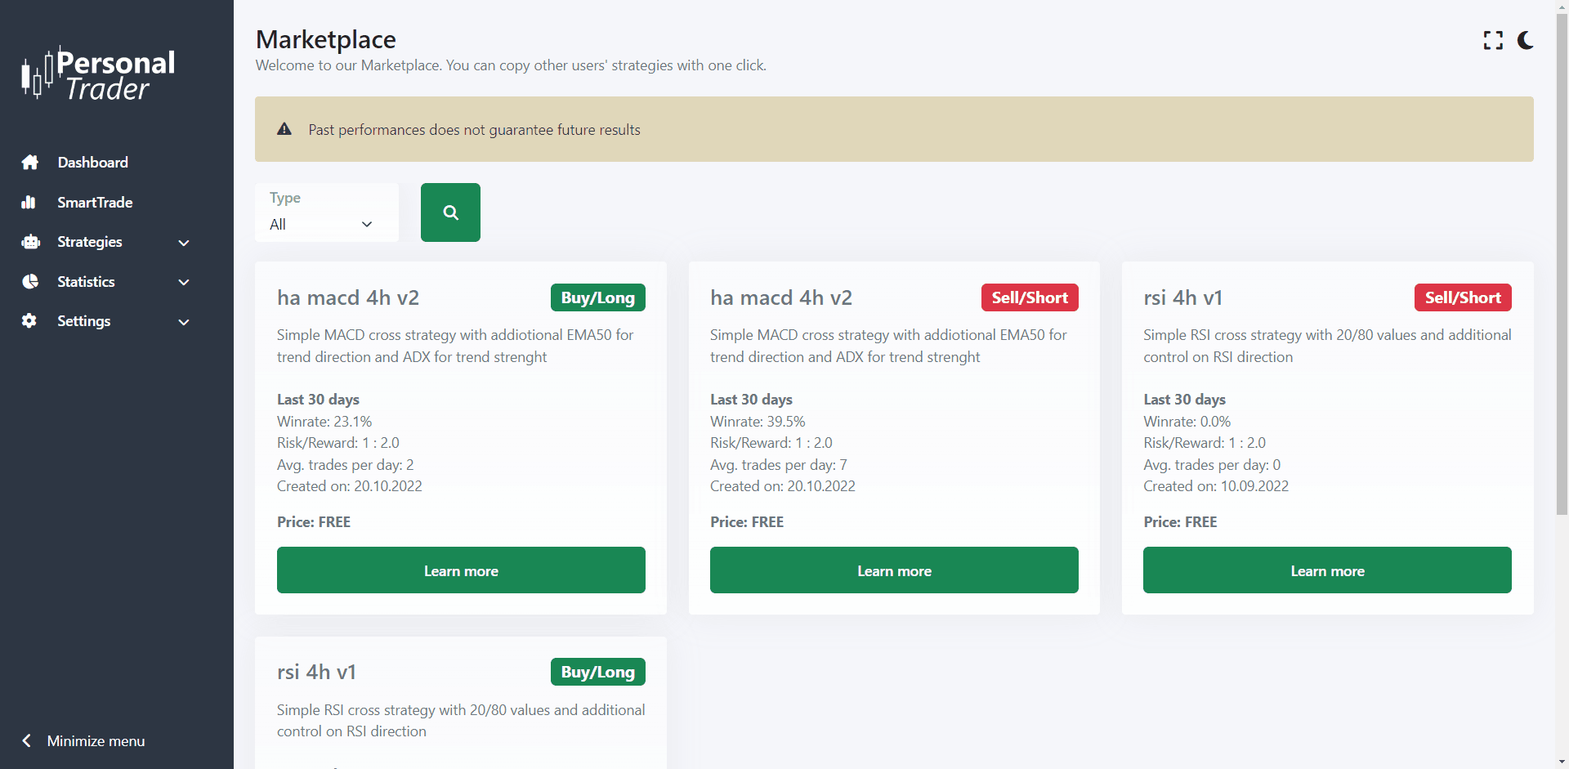Screen dimensions: 1569x769
Task: Learn more about rsi 4h v1 Sell/Short
Action: click(x=1327, y=570)
